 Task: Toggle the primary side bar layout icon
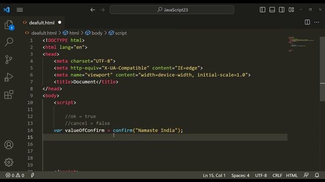click(263, 10)
